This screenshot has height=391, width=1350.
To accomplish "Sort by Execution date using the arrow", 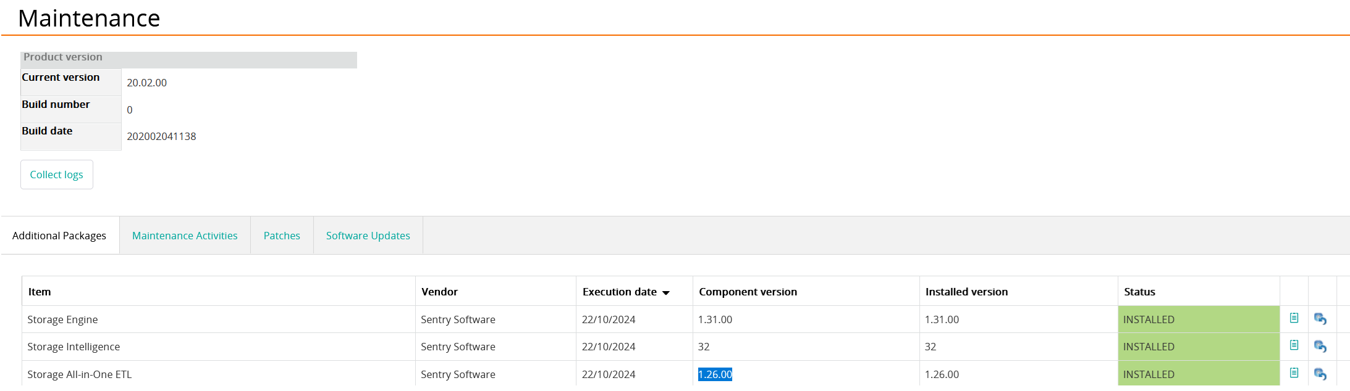I will click(666, 293).
